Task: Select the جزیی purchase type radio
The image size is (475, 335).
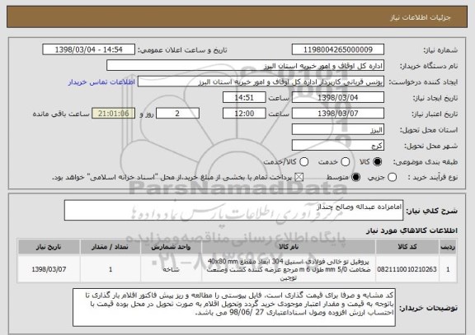Action: click(x=392, y=177)
